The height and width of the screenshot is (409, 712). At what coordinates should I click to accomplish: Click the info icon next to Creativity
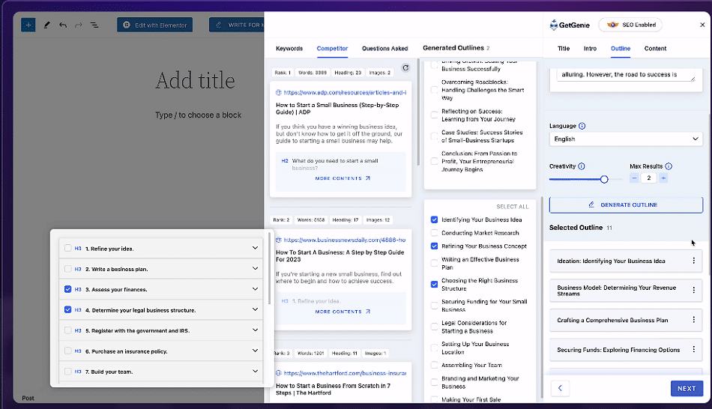coord(582,166)
